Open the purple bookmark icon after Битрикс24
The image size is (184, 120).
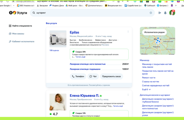point(172,6)
